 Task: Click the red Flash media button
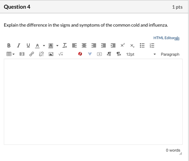pos(80,54)
